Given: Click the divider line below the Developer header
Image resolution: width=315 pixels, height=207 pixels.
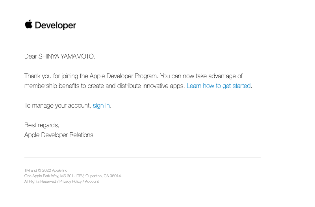Looking at the screenshot, I should [143, 34].
